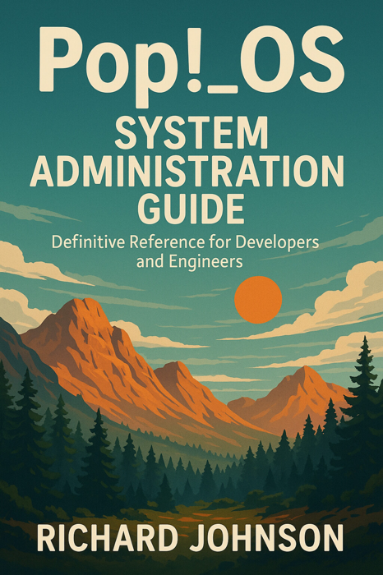
Task: Click the word 'SYSTEM' in the title
Action: coord(191,132)
